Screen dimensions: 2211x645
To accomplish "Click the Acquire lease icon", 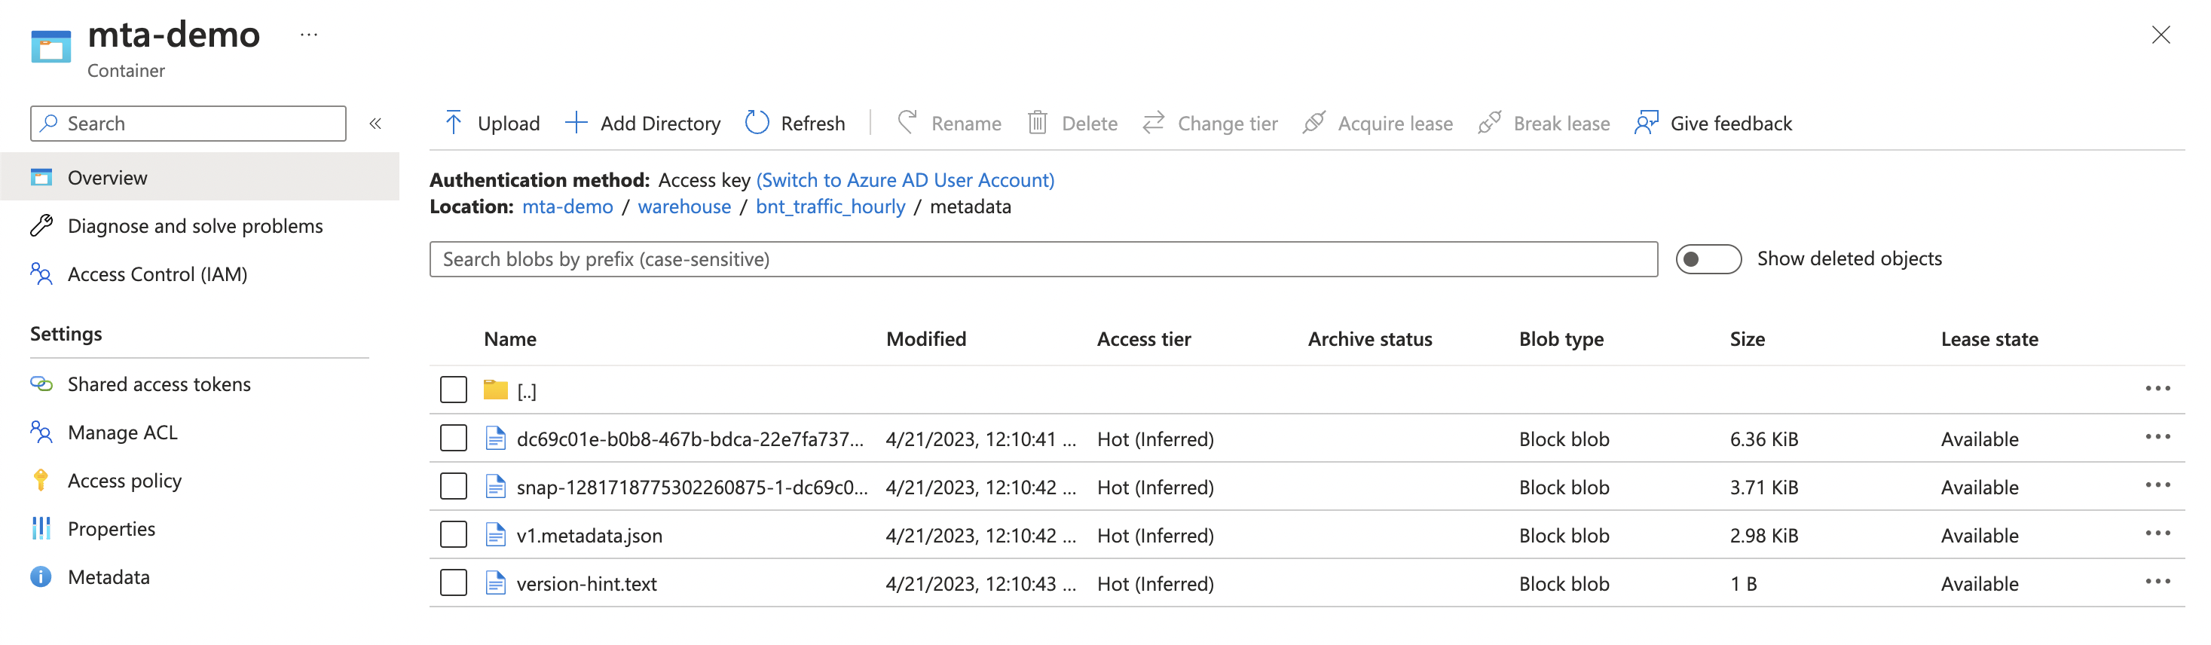I will tap(1313, 123).
